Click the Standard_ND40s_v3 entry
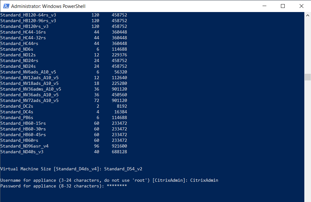The width and height of the screenshot is (311, 202). 22,152
